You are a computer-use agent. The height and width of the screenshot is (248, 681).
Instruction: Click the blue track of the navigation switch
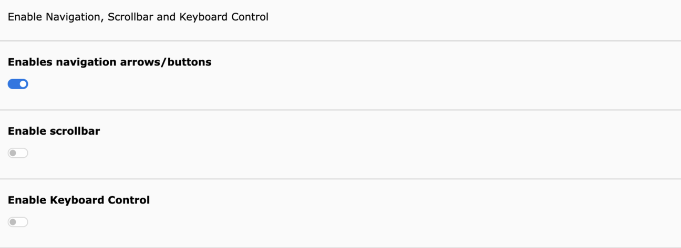[13, 84]
